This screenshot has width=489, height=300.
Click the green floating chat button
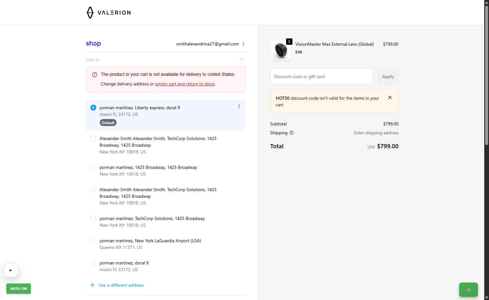[468, 290]
